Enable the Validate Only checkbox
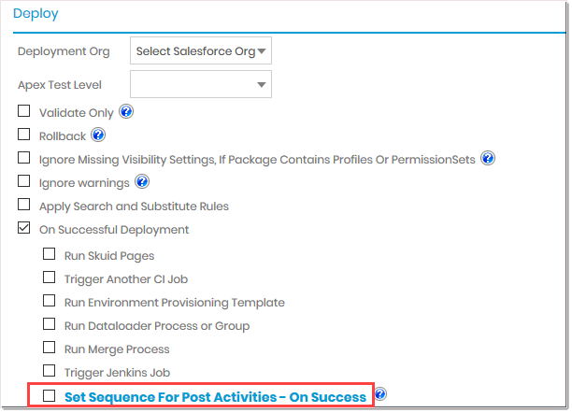The image size is (572, 413). click(24, 112)
